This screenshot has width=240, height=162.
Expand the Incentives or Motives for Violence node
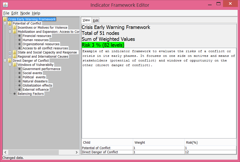click(10, 28)
